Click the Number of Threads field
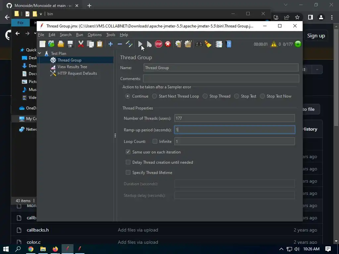The width and height of the screenshot is (339, 254). click(x=235, y=118)
